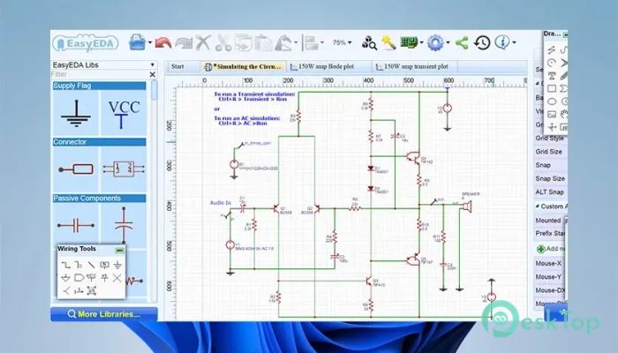
Task: Click the EasyEDA logo
Action: pos(85,43)
